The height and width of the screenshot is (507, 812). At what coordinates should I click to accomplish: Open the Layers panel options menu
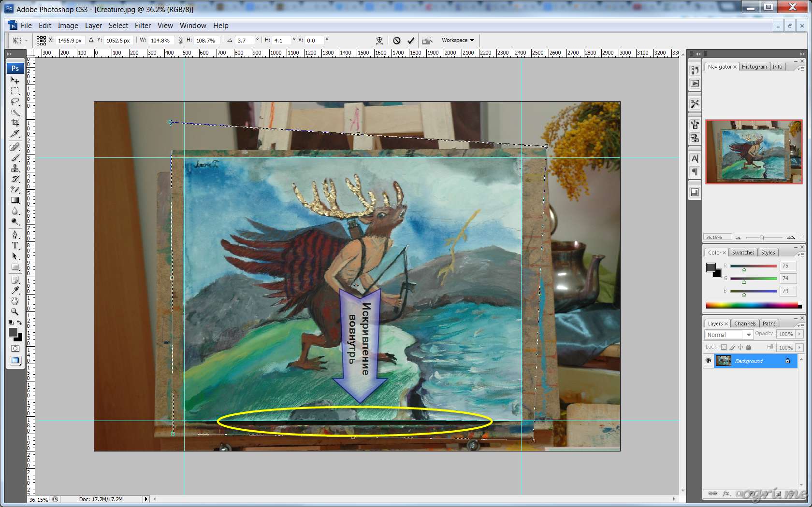click(800, 325)
